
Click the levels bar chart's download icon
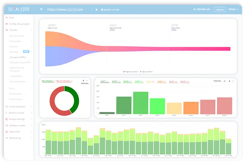pos(229,81)
